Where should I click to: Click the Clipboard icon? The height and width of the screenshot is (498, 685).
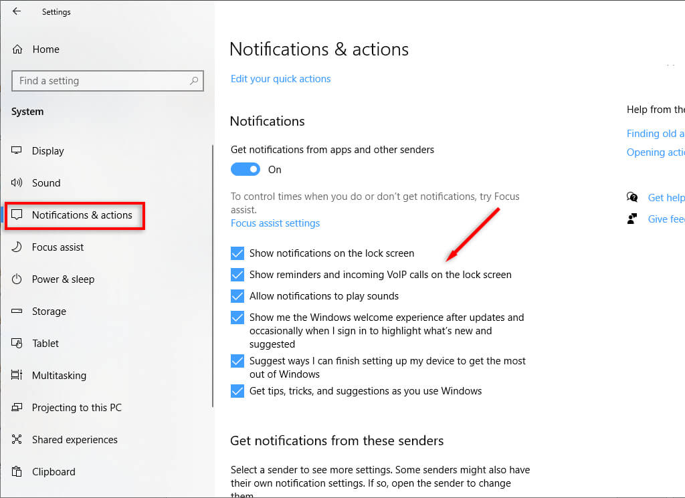(17, 471)
